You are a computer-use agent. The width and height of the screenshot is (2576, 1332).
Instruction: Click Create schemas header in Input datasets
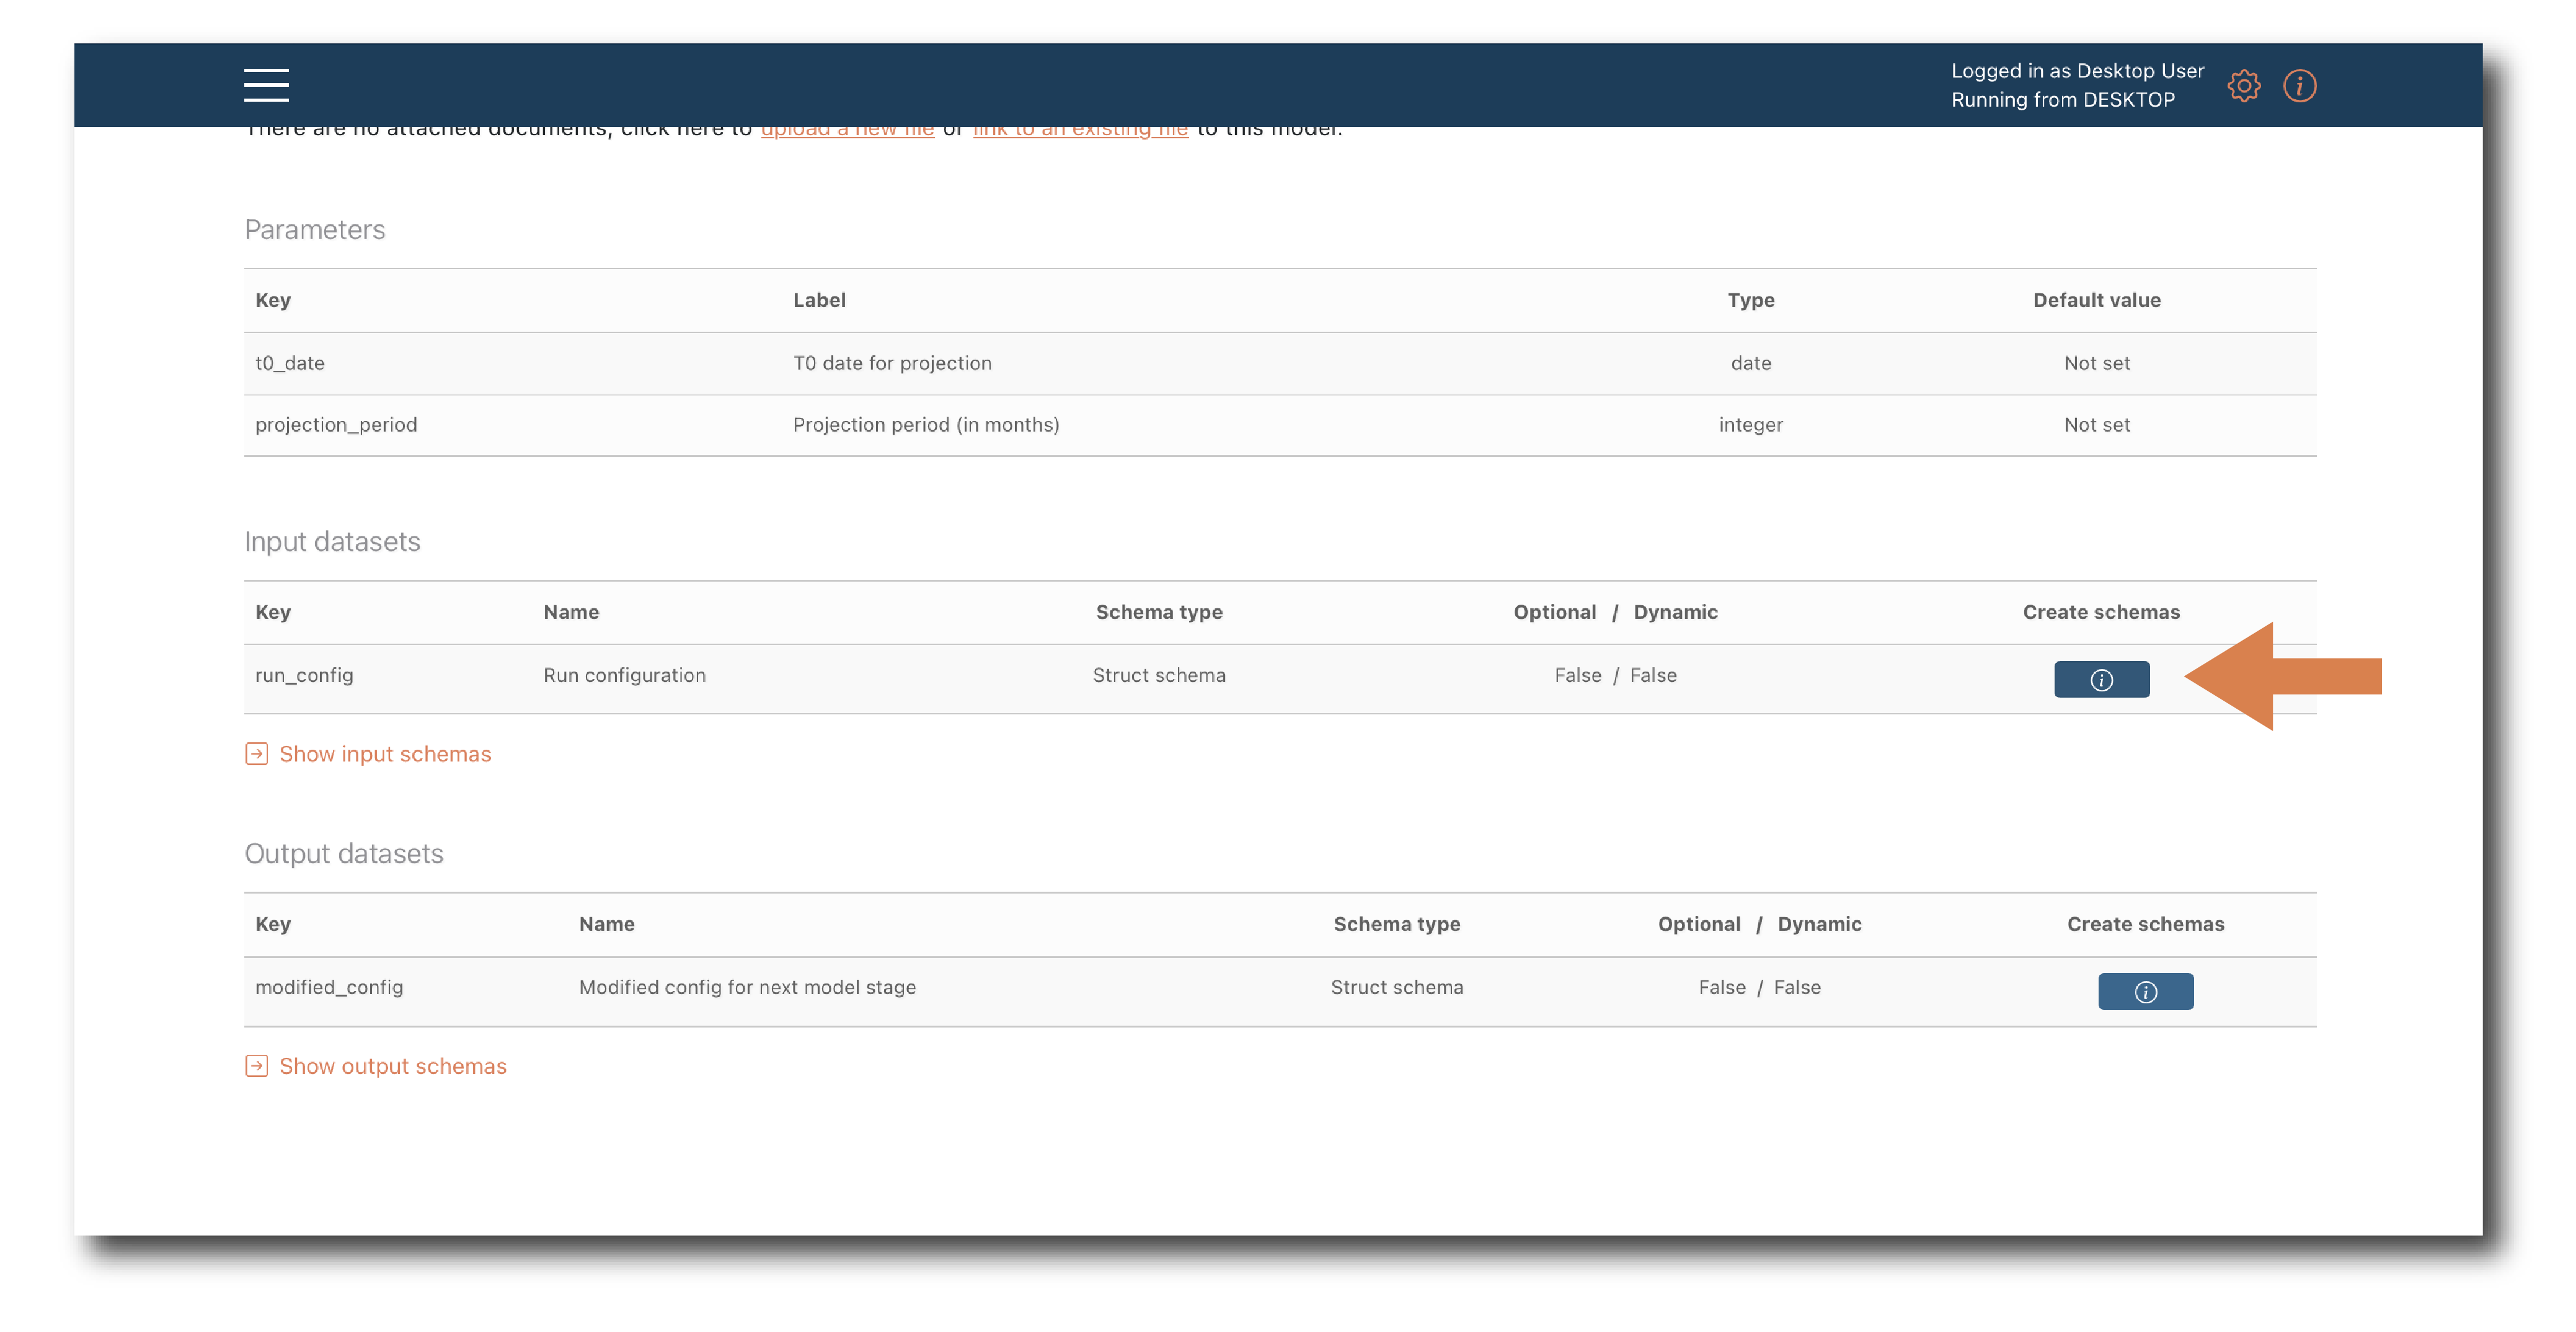coord(2101,612)
